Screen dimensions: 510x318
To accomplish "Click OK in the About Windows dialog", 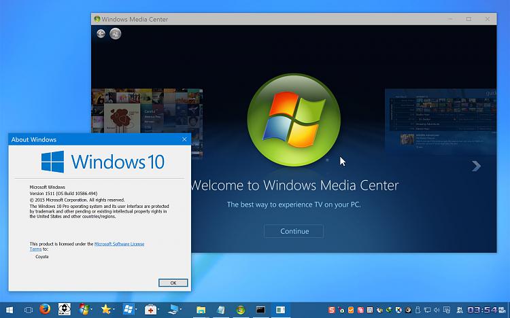I will pos(173,283).
